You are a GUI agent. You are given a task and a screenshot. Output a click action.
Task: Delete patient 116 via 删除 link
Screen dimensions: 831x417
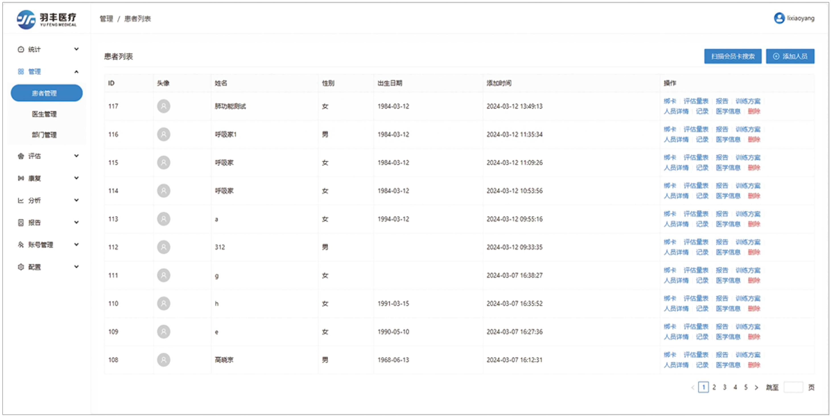(x=754, y=140)
